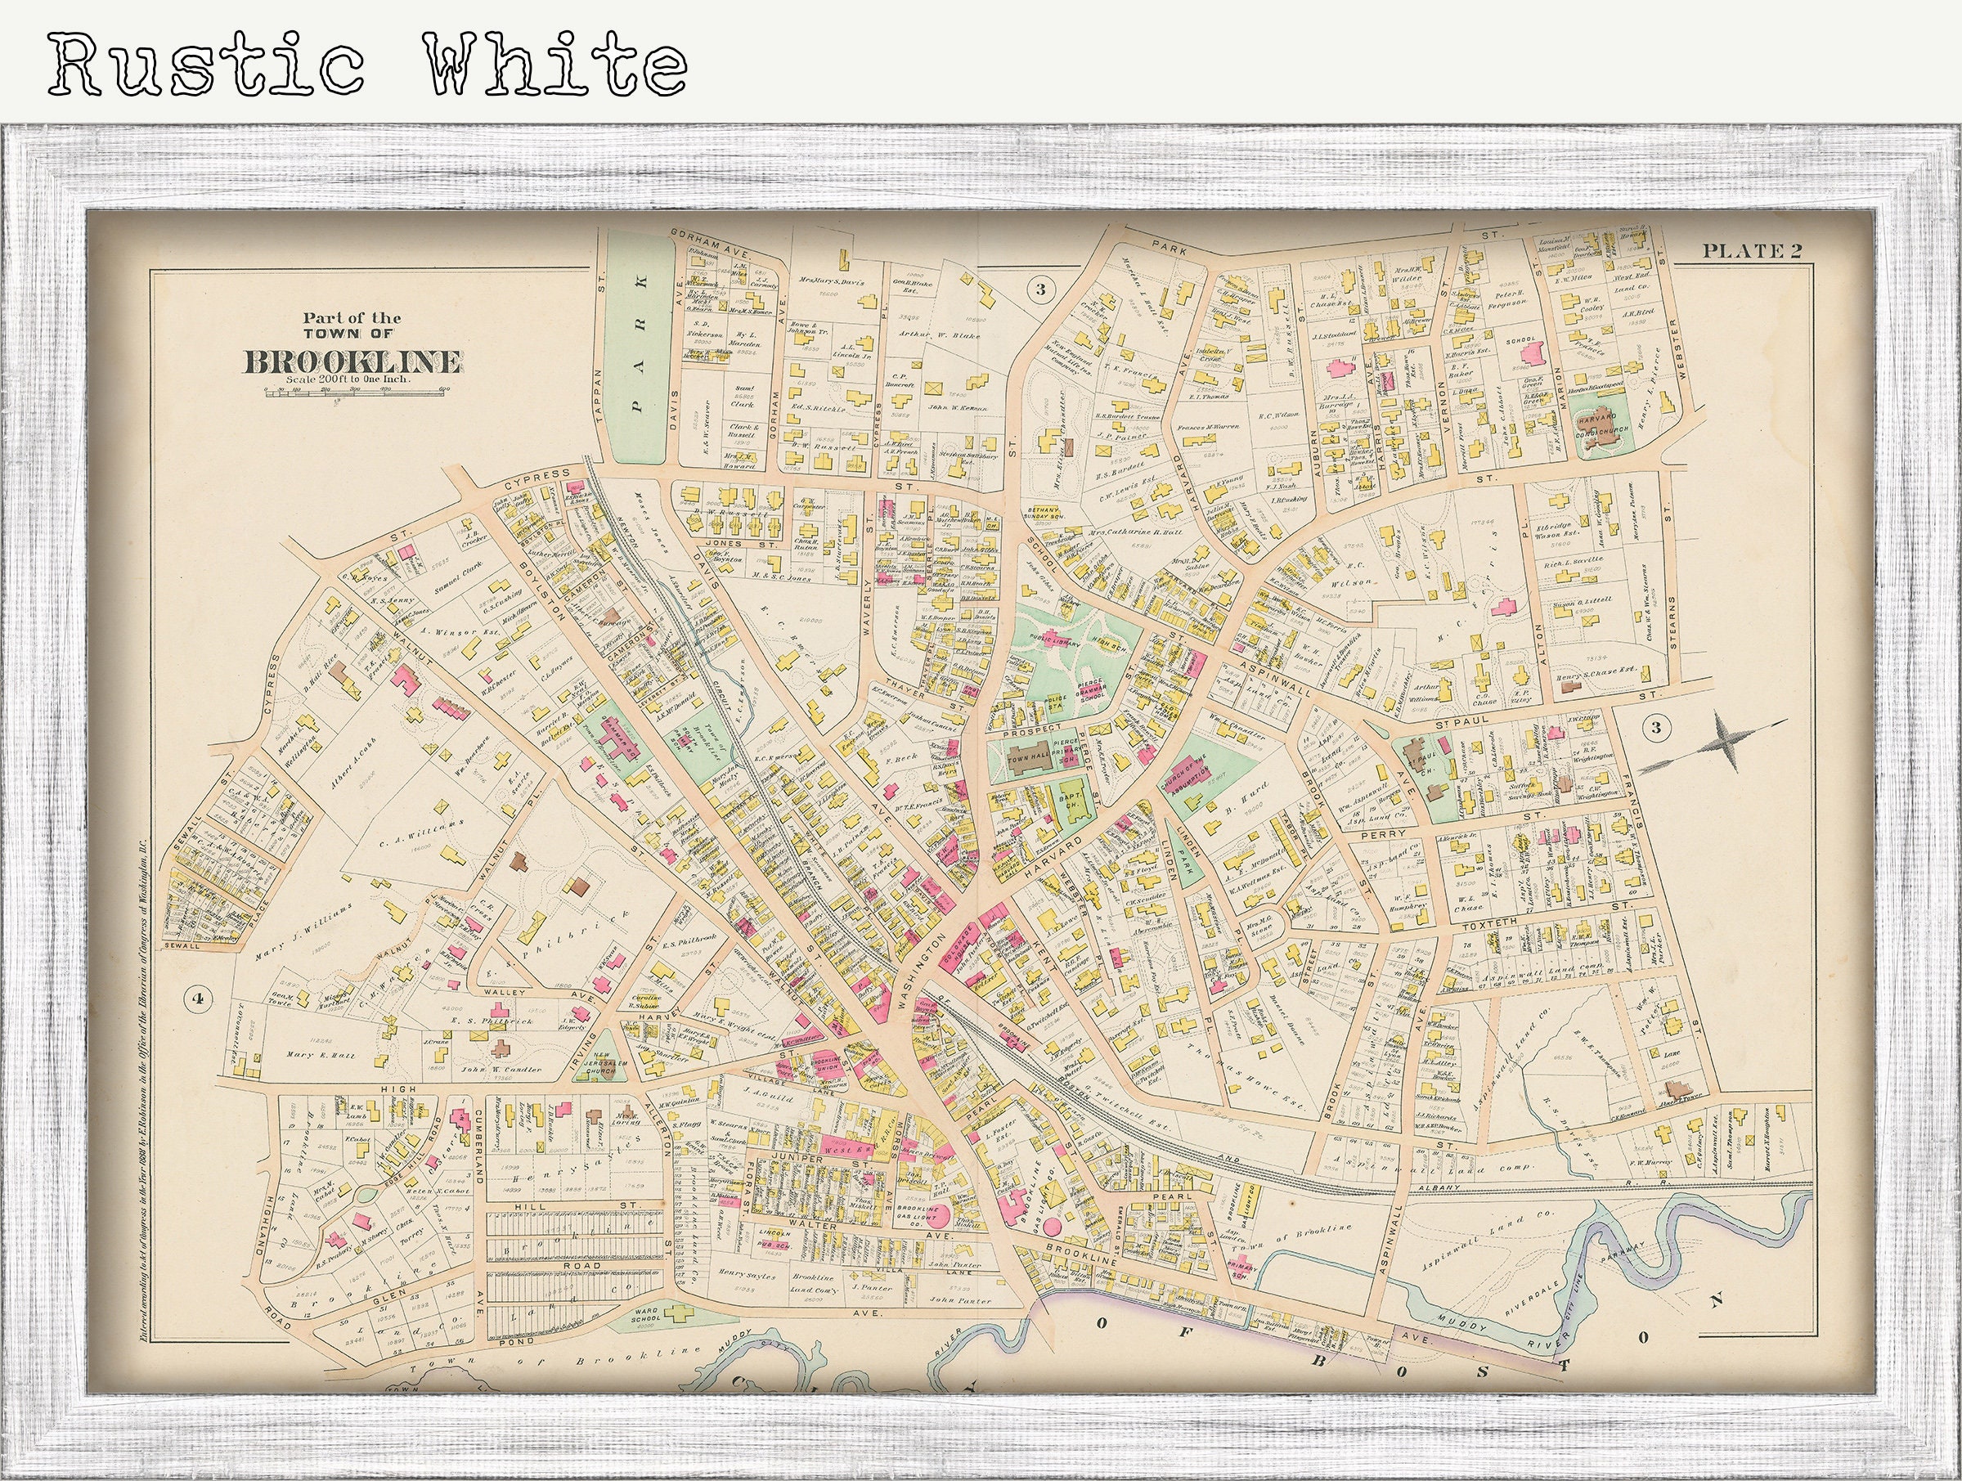Screen dimensions: 1962x1481
Task: Click the 'JUNIPER' street name
Action: point(799,1157)
